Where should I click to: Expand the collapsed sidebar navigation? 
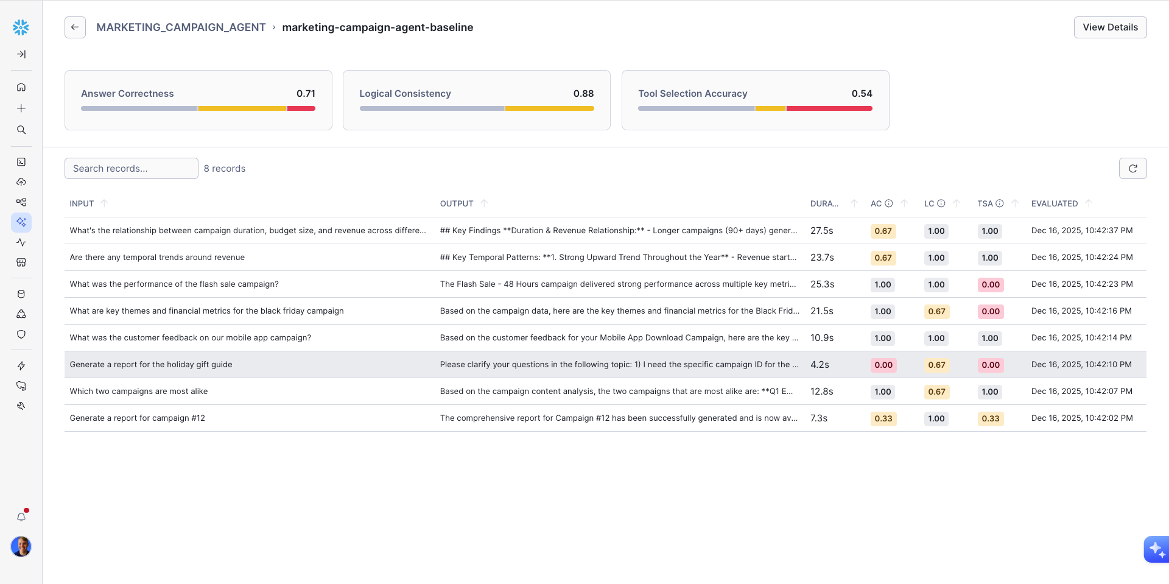21,54
